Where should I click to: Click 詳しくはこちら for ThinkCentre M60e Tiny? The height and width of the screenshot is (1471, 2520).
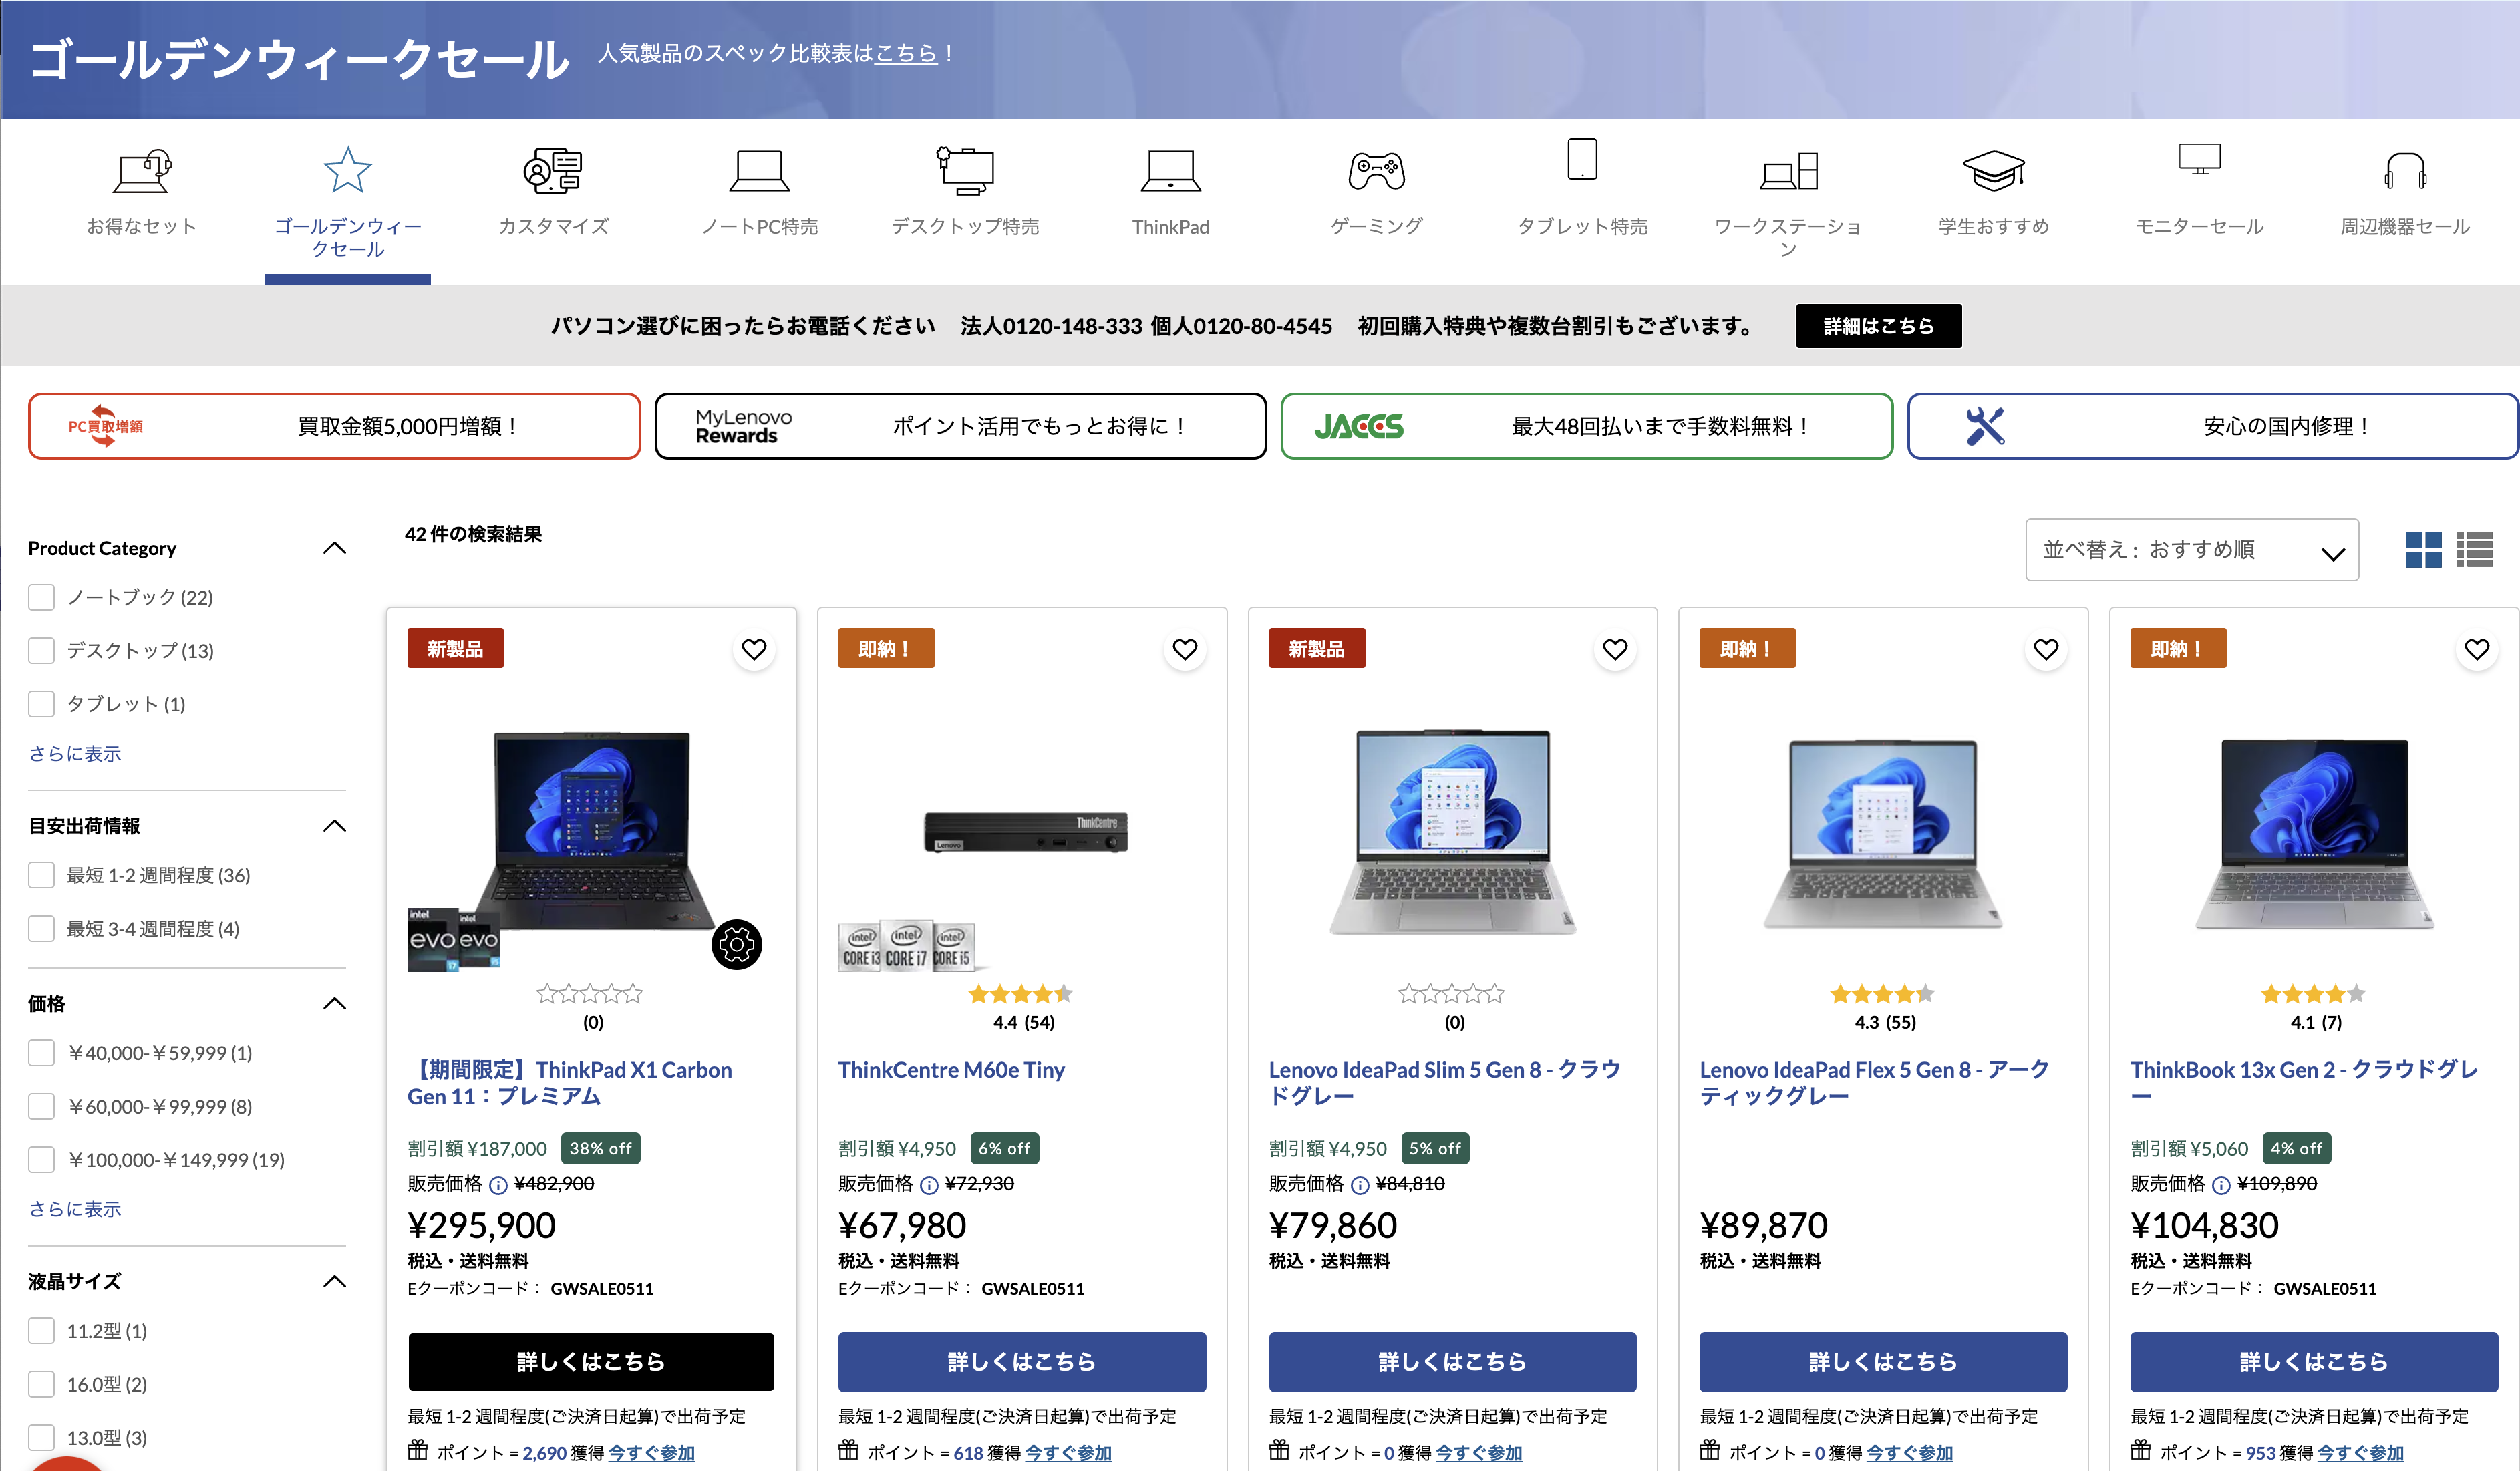(x=1022, y=1361)
